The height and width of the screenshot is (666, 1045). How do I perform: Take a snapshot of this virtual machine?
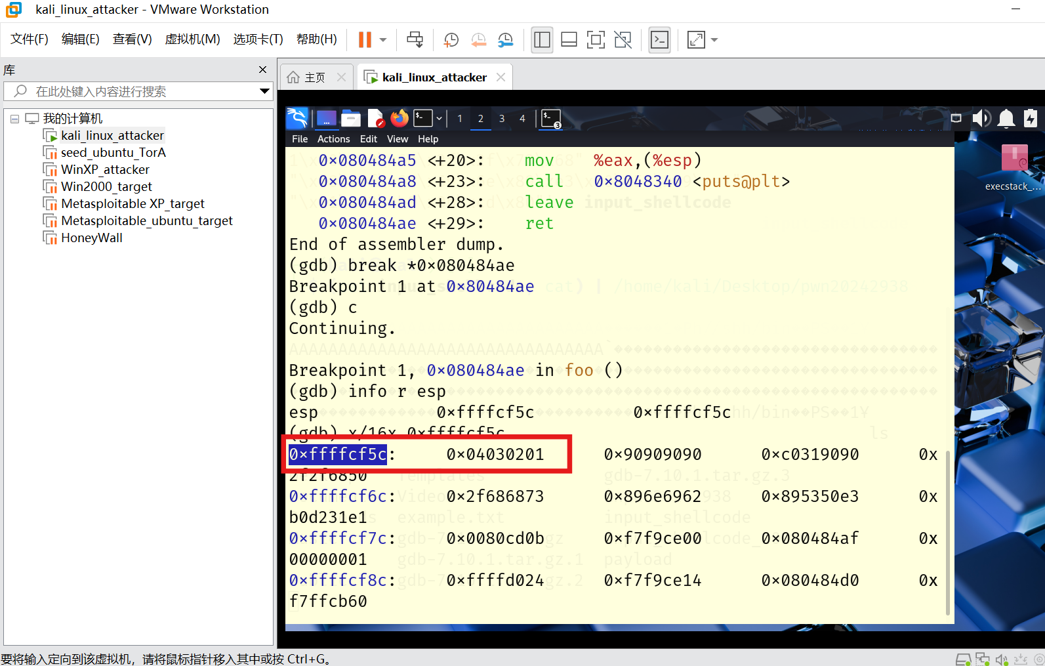click(x=451, y=40)
